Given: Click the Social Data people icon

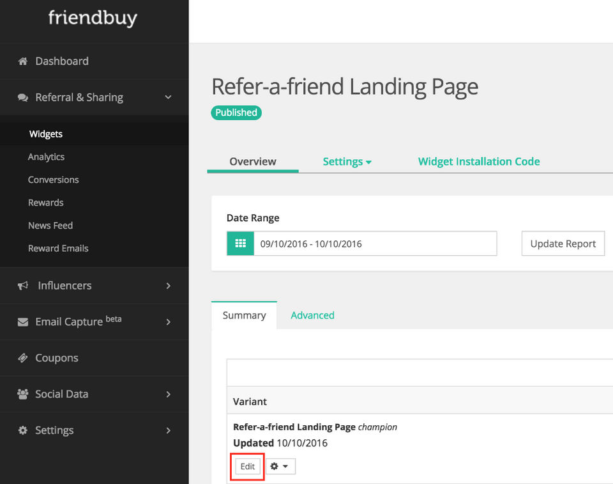Looking at the screenshot, I should coord(23,394).
